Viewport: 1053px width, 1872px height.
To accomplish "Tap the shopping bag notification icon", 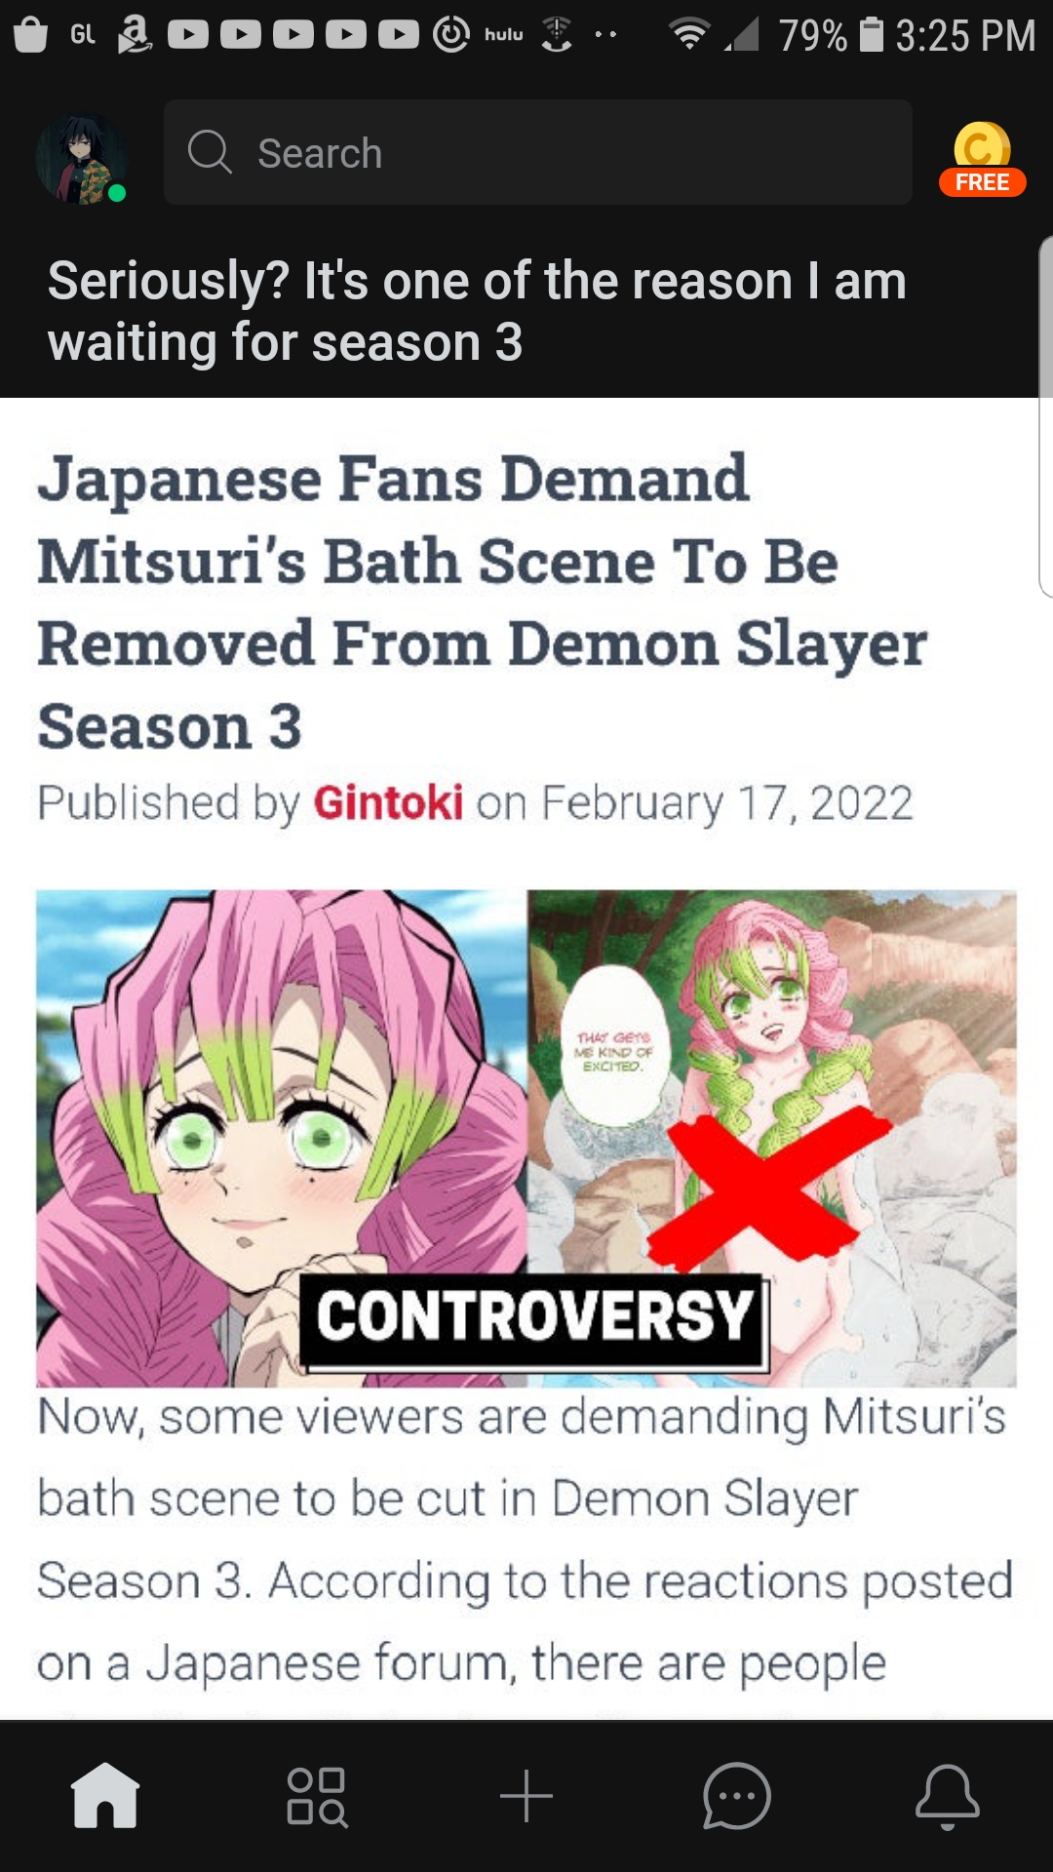I will coord(31,35).
